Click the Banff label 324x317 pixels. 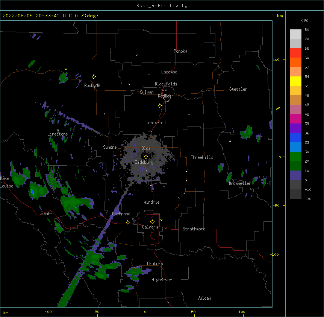click(47, 213)
